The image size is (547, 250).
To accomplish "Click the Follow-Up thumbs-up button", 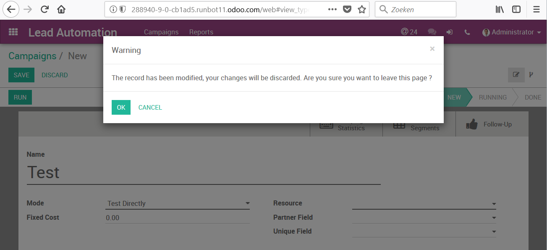I will (x=492, y=124).
